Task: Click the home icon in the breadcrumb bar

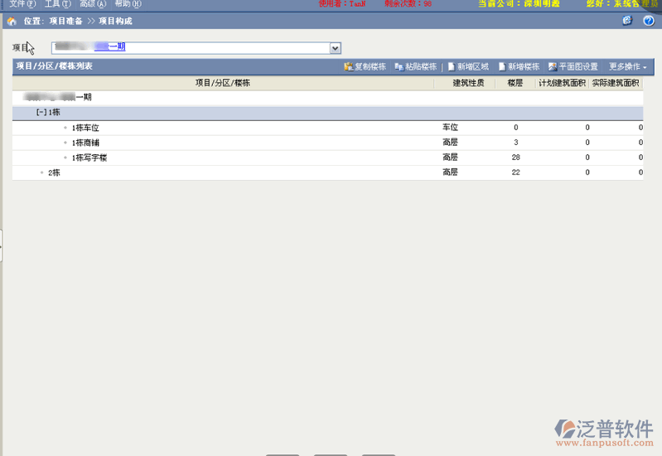Action: [12, 21]
